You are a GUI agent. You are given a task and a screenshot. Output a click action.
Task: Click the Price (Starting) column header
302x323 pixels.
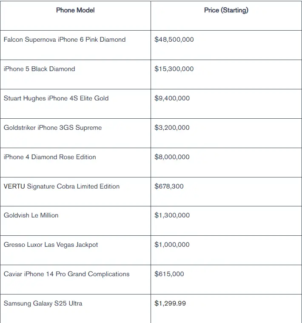point(226,16)
